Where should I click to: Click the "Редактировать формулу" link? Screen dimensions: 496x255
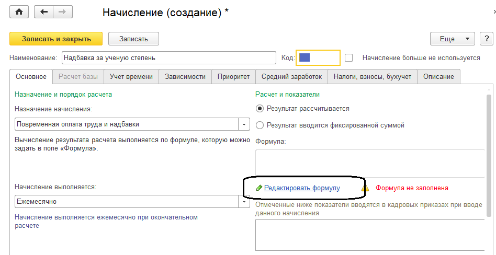[x=302, y=188]
